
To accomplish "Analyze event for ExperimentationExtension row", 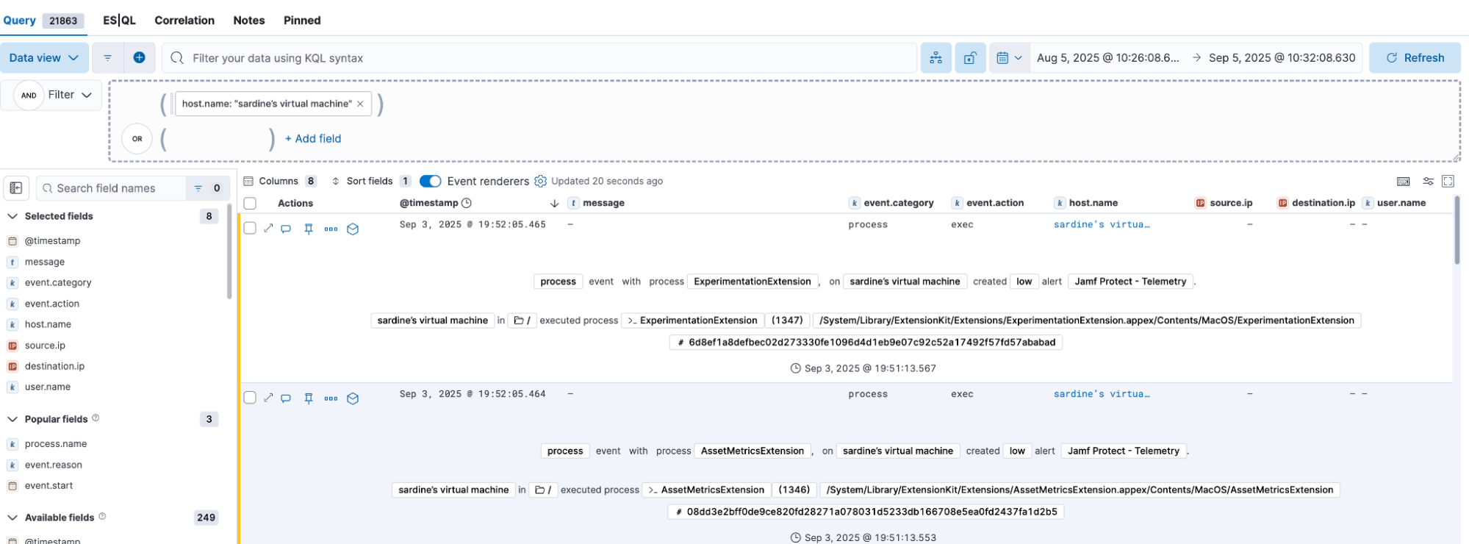I will tap(353, 229).
